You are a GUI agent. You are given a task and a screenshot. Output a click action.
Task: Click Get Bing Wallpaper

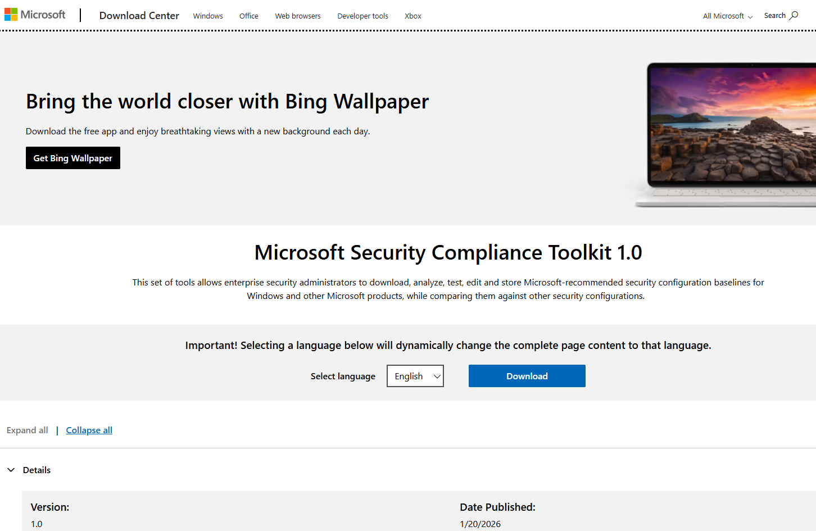pyautogui.click(x=72, y=158)
